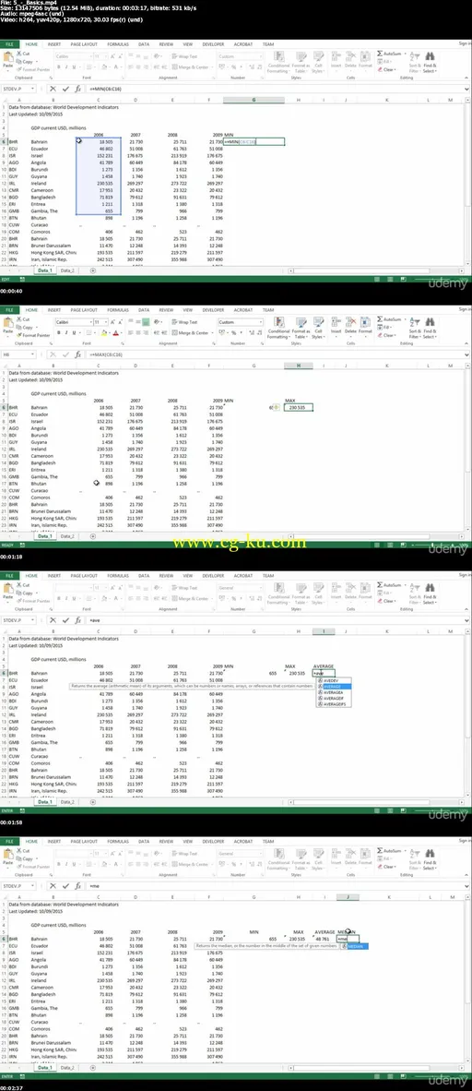This screenshot has width=472, height=1091.
Task: Select AVERAGEA in the function suggestion list
Action: 335,692
